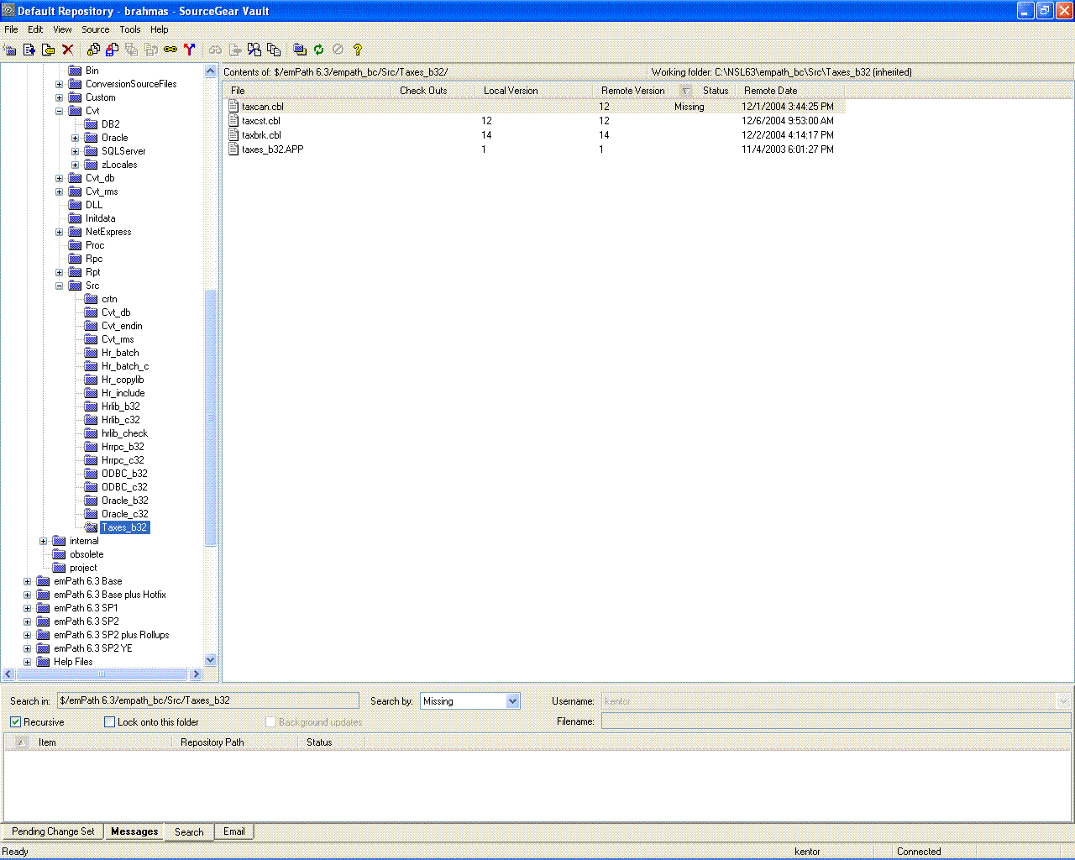This screenshot has height=860, width=1075.
Task: Click the Repository Path column header
Action: click(x=234, y=742)
